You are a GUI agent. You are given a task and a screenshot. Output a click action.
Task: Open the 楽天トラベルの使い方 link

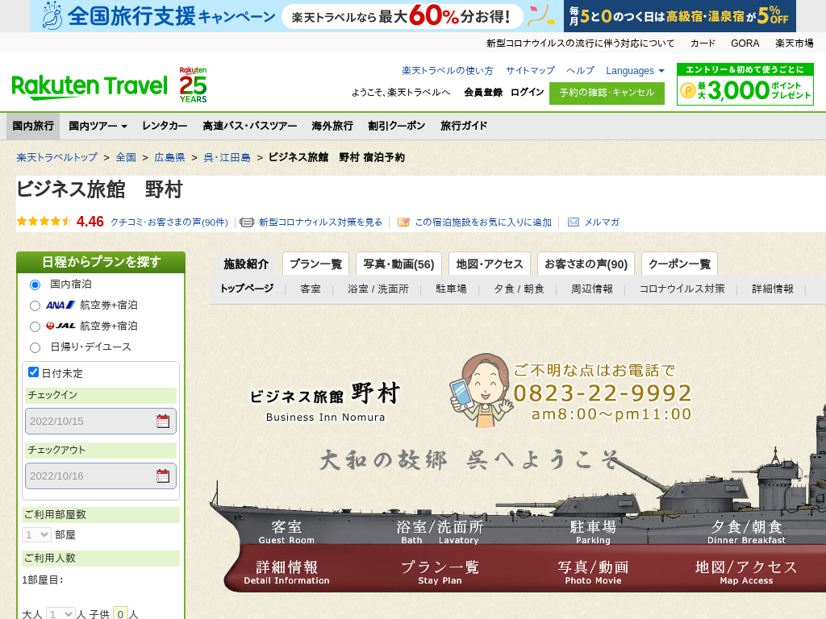click(447, 71)
